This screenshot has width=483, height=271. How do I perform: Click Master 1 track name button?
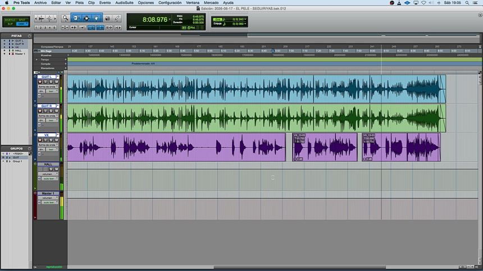tap(48, 193)
